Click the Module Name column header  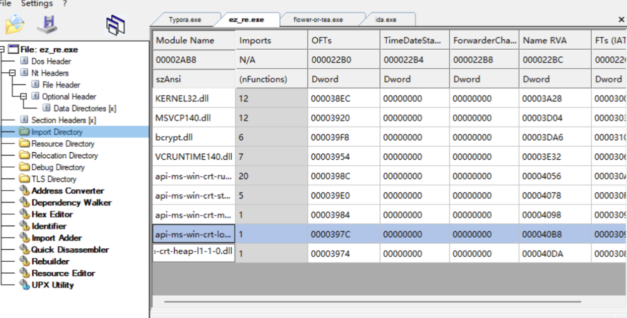[x=194, y=40]
